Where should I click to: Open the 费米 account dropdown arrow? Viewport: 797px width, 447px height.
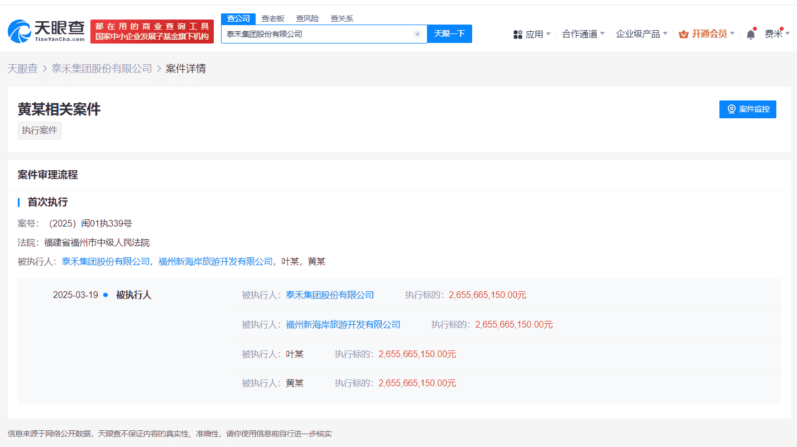coord(788,33)
